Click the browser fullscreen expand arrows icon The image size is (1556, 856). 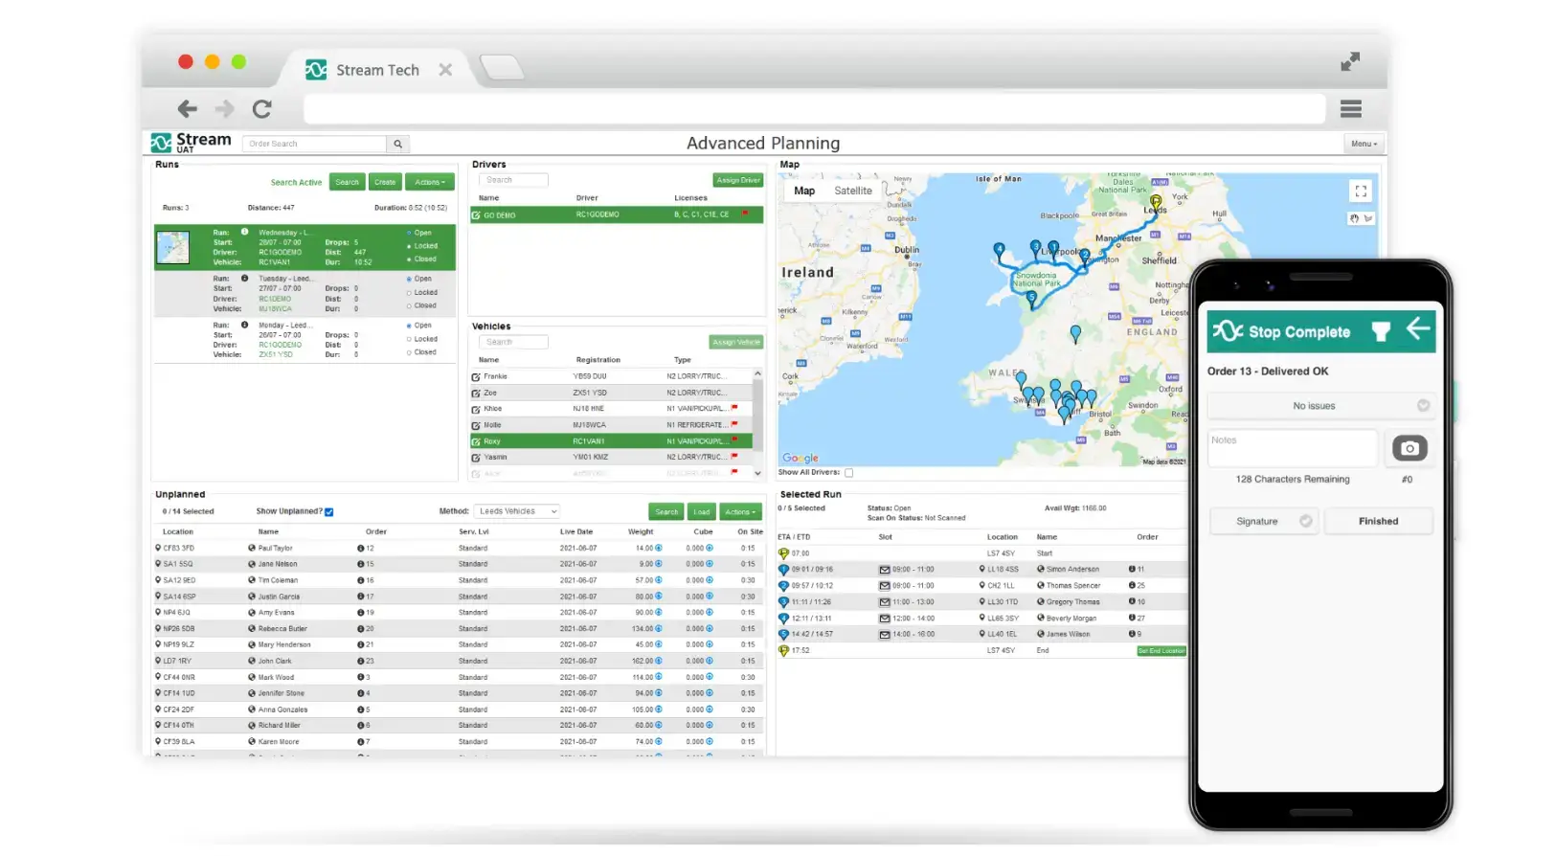point(1350,62)
